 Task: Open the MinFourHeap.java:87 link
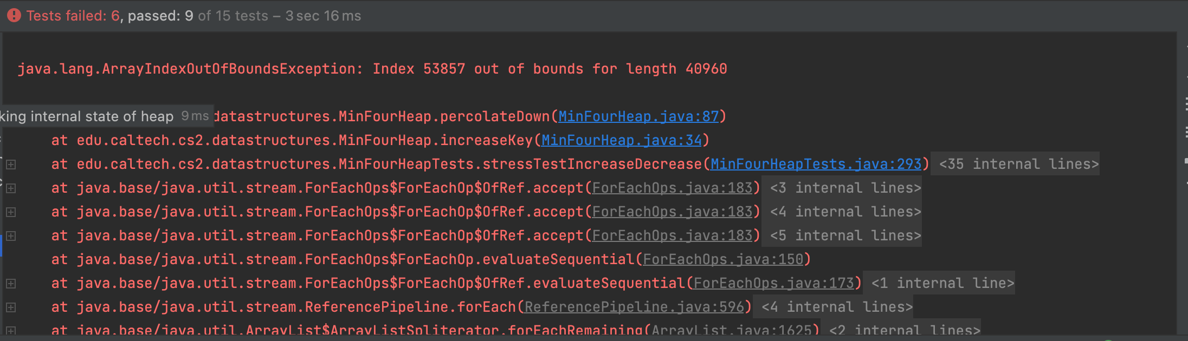point(638,117)
